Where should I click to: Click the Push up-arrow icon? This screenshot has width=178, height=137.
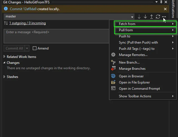[x=151, y=17]
